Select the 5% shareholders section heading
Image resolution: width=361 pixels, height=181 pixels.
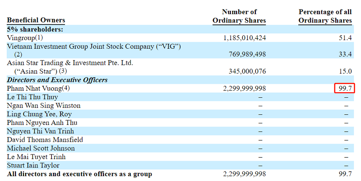pos(35,29)
